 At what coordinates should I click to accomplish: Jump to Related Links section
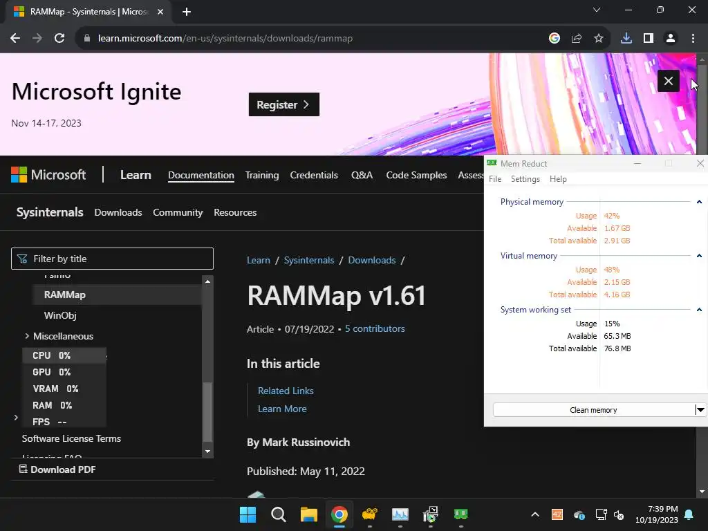pos(286,391)
